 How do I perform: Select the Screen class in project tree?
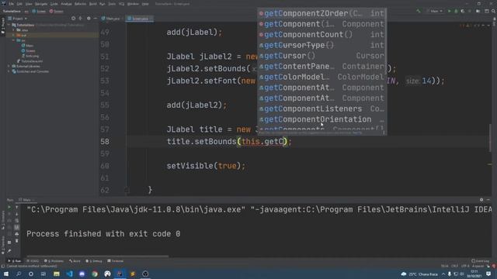tap(28, 50)
